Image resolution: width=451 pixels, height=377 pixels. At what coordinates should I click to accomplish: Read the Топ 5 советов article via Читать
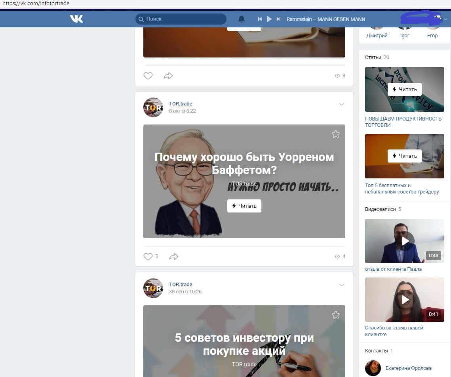[404, 156]
